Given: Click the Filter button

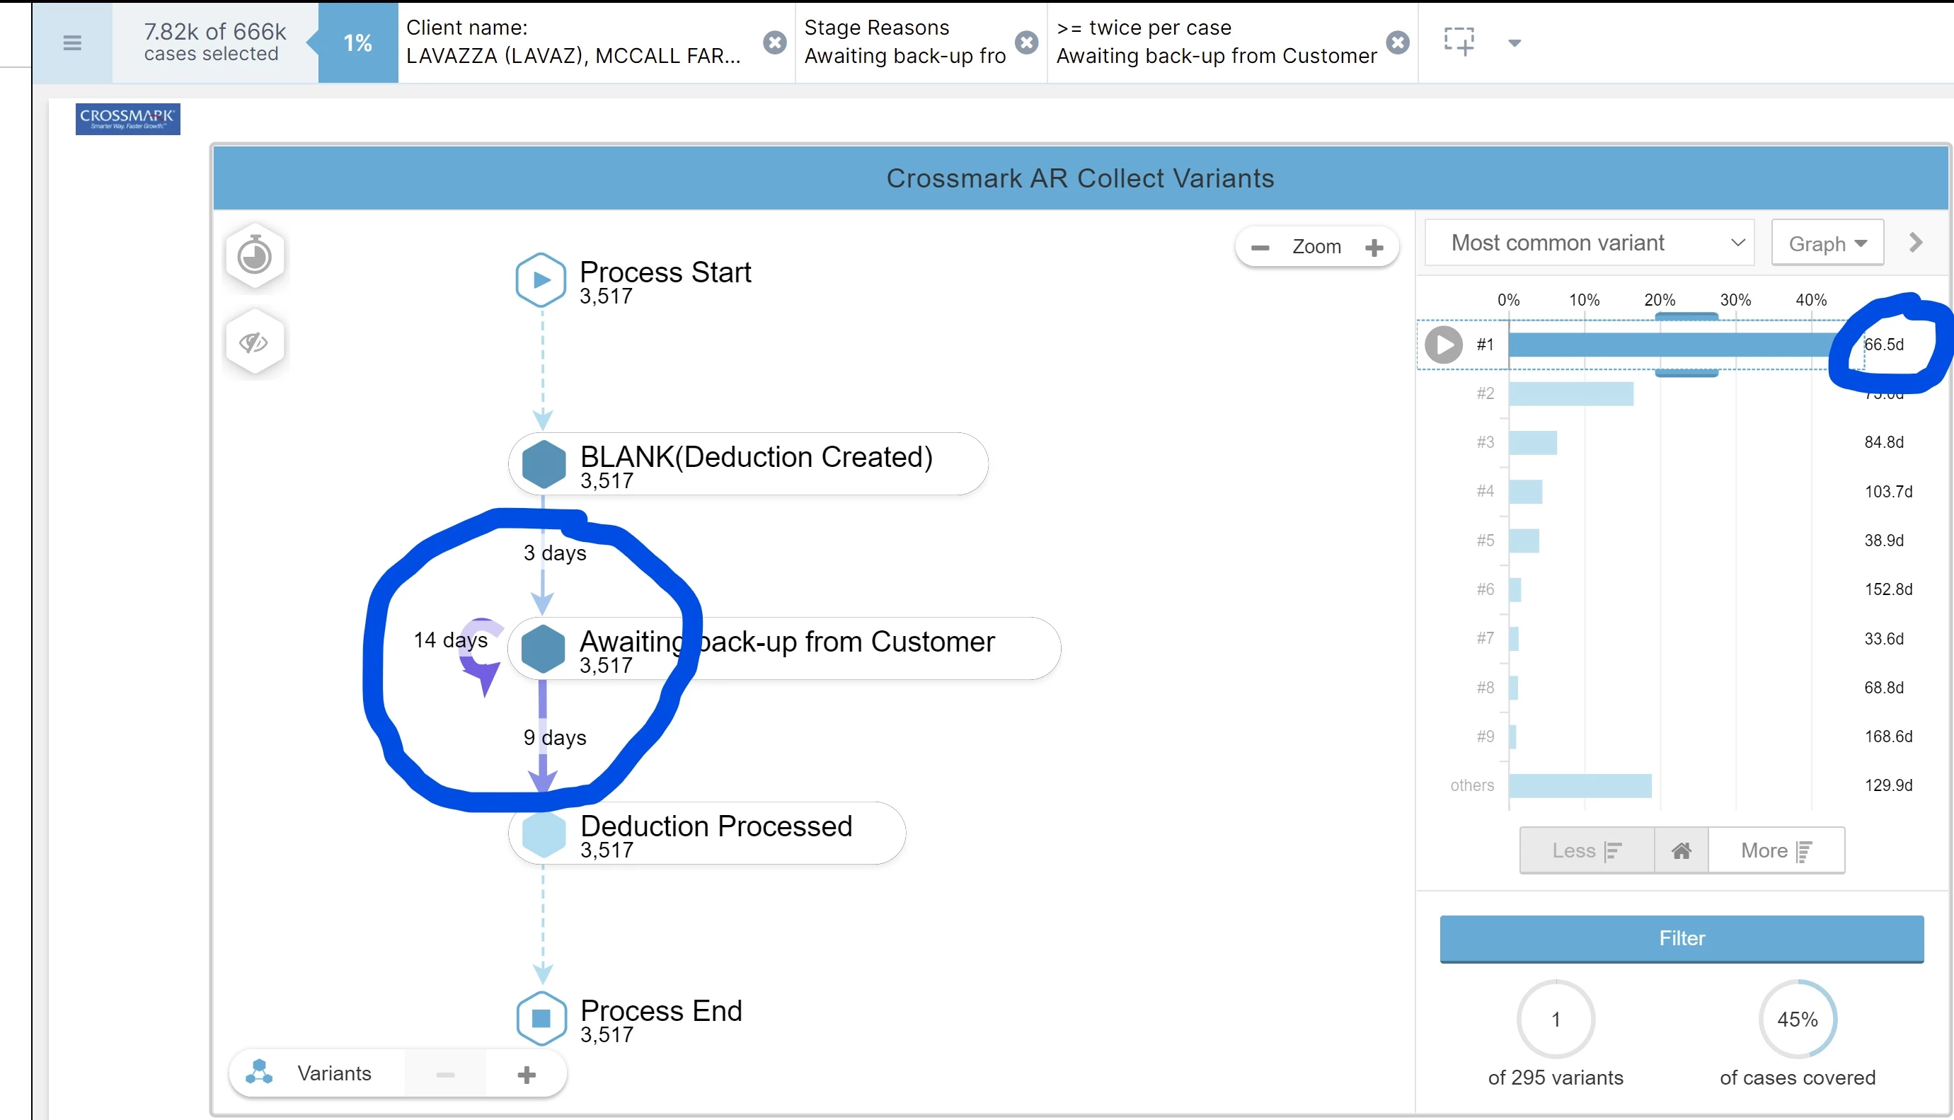Looking at the screenshot, I should [x=1682, y=937].
